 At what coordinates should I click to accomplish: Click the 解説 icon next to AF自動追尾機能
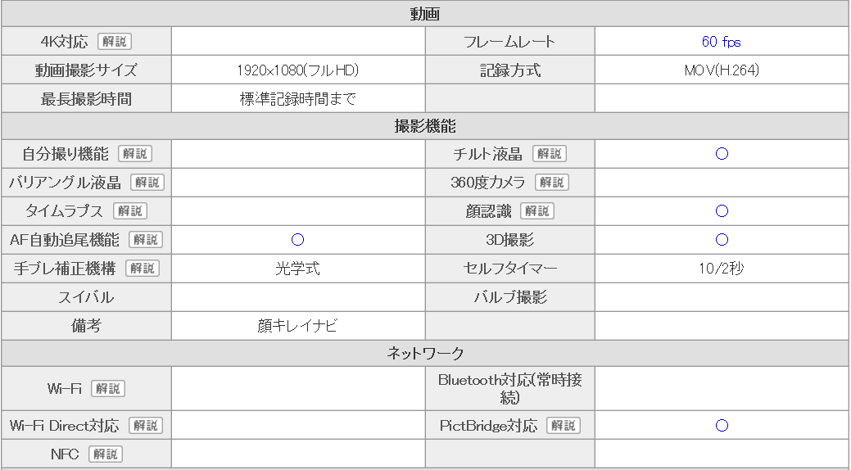(146, 240)
